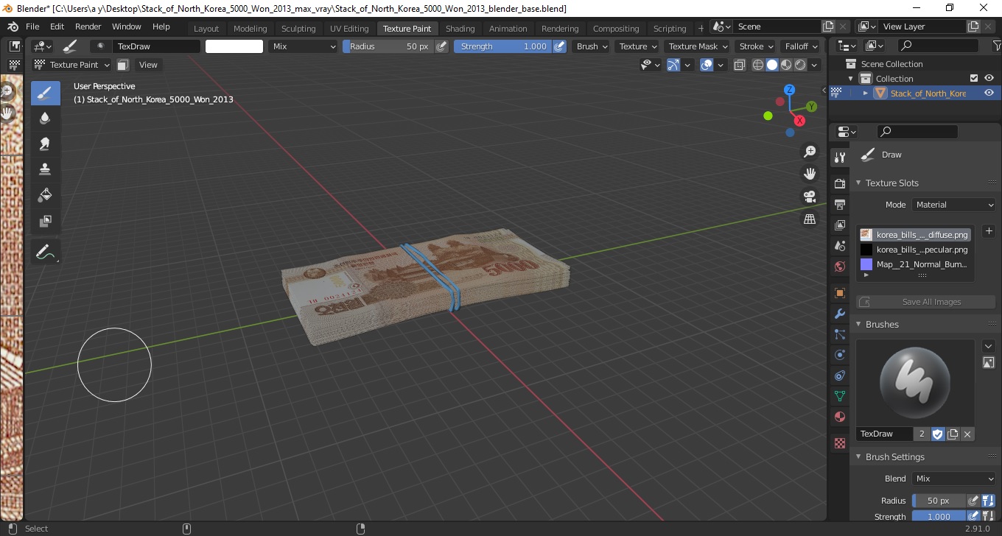This screenshot has width=1002, height=536.
Task: Open Texture Slots Mode Material dropdown
Action: pyautogui.click(x=954, y=205)
